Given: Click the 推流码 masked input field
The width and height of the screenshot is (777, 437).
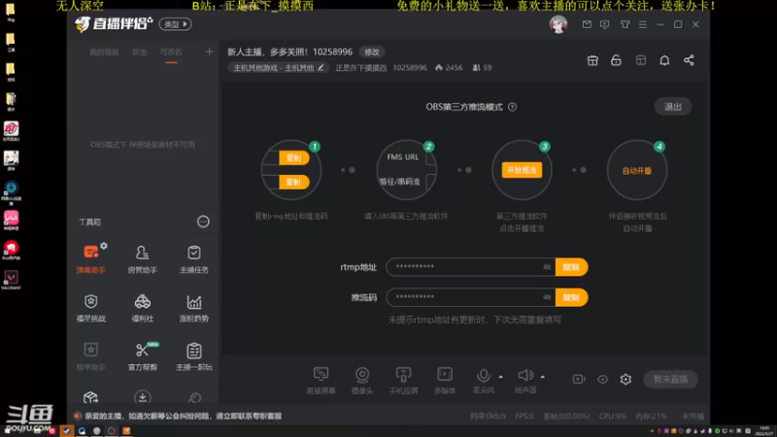Looking at the screenshot, I should tap(471, 297).
